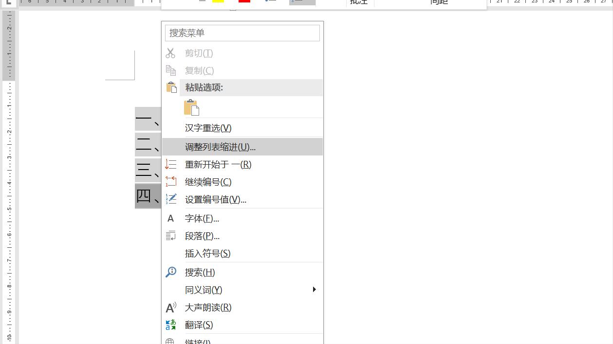Start 大声朗读(R) read aloud
613x344 pixels.
242,307
